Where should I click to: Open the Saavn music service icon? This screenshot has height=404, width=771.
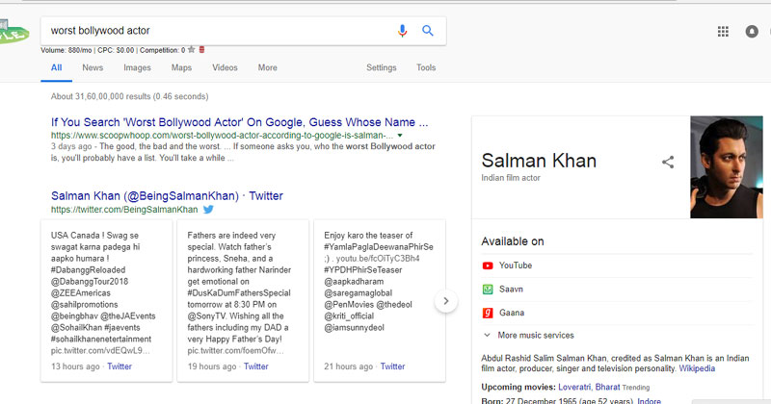[x=488, y=290]
